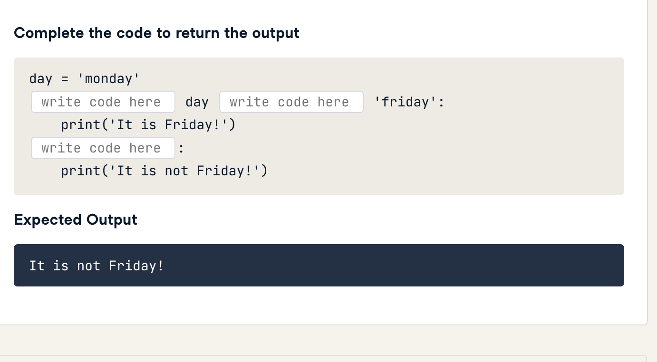
Task: Click the word 'not' in the last print statement
Action: coord(176,171)
